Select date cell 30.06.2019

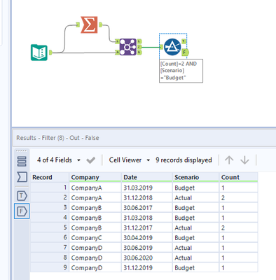coord(146,248)
